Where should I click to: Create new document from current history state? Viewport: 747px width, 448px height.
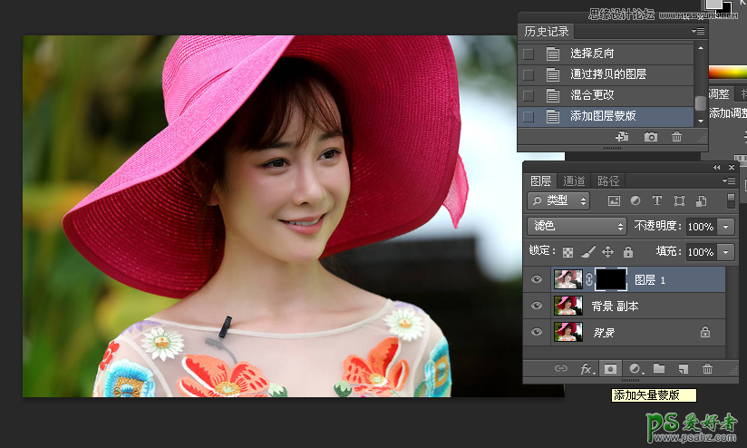coord(622,137)
